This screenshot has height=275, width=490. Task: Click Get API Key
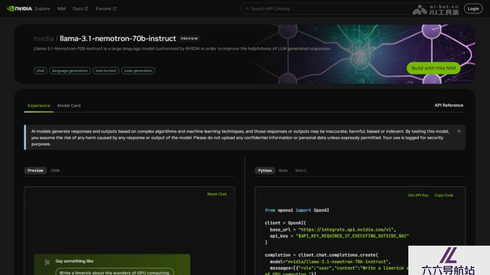coord(418,196)
